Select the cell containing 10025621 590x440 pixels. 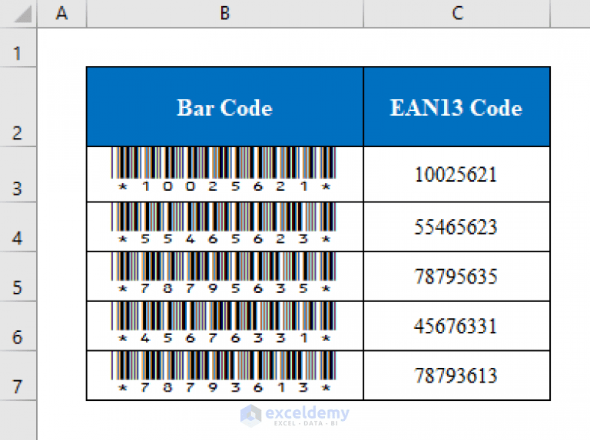(457, 175)
